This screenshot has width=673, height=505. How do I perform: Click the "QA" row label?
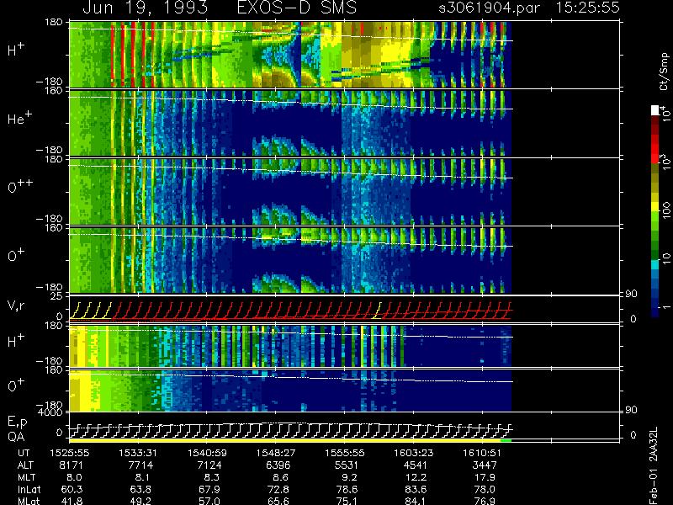16,437
